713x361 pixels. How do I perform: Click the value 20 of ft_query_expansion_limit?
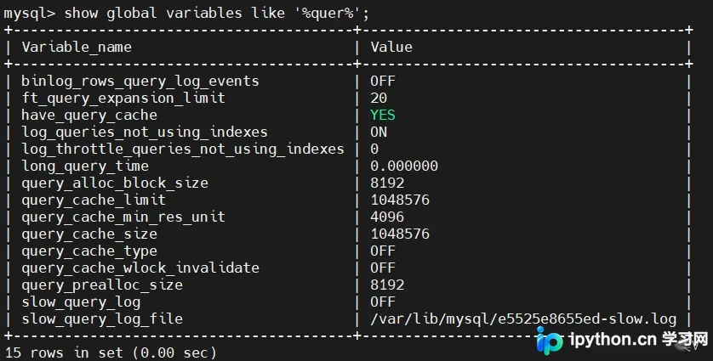point(379,98)
